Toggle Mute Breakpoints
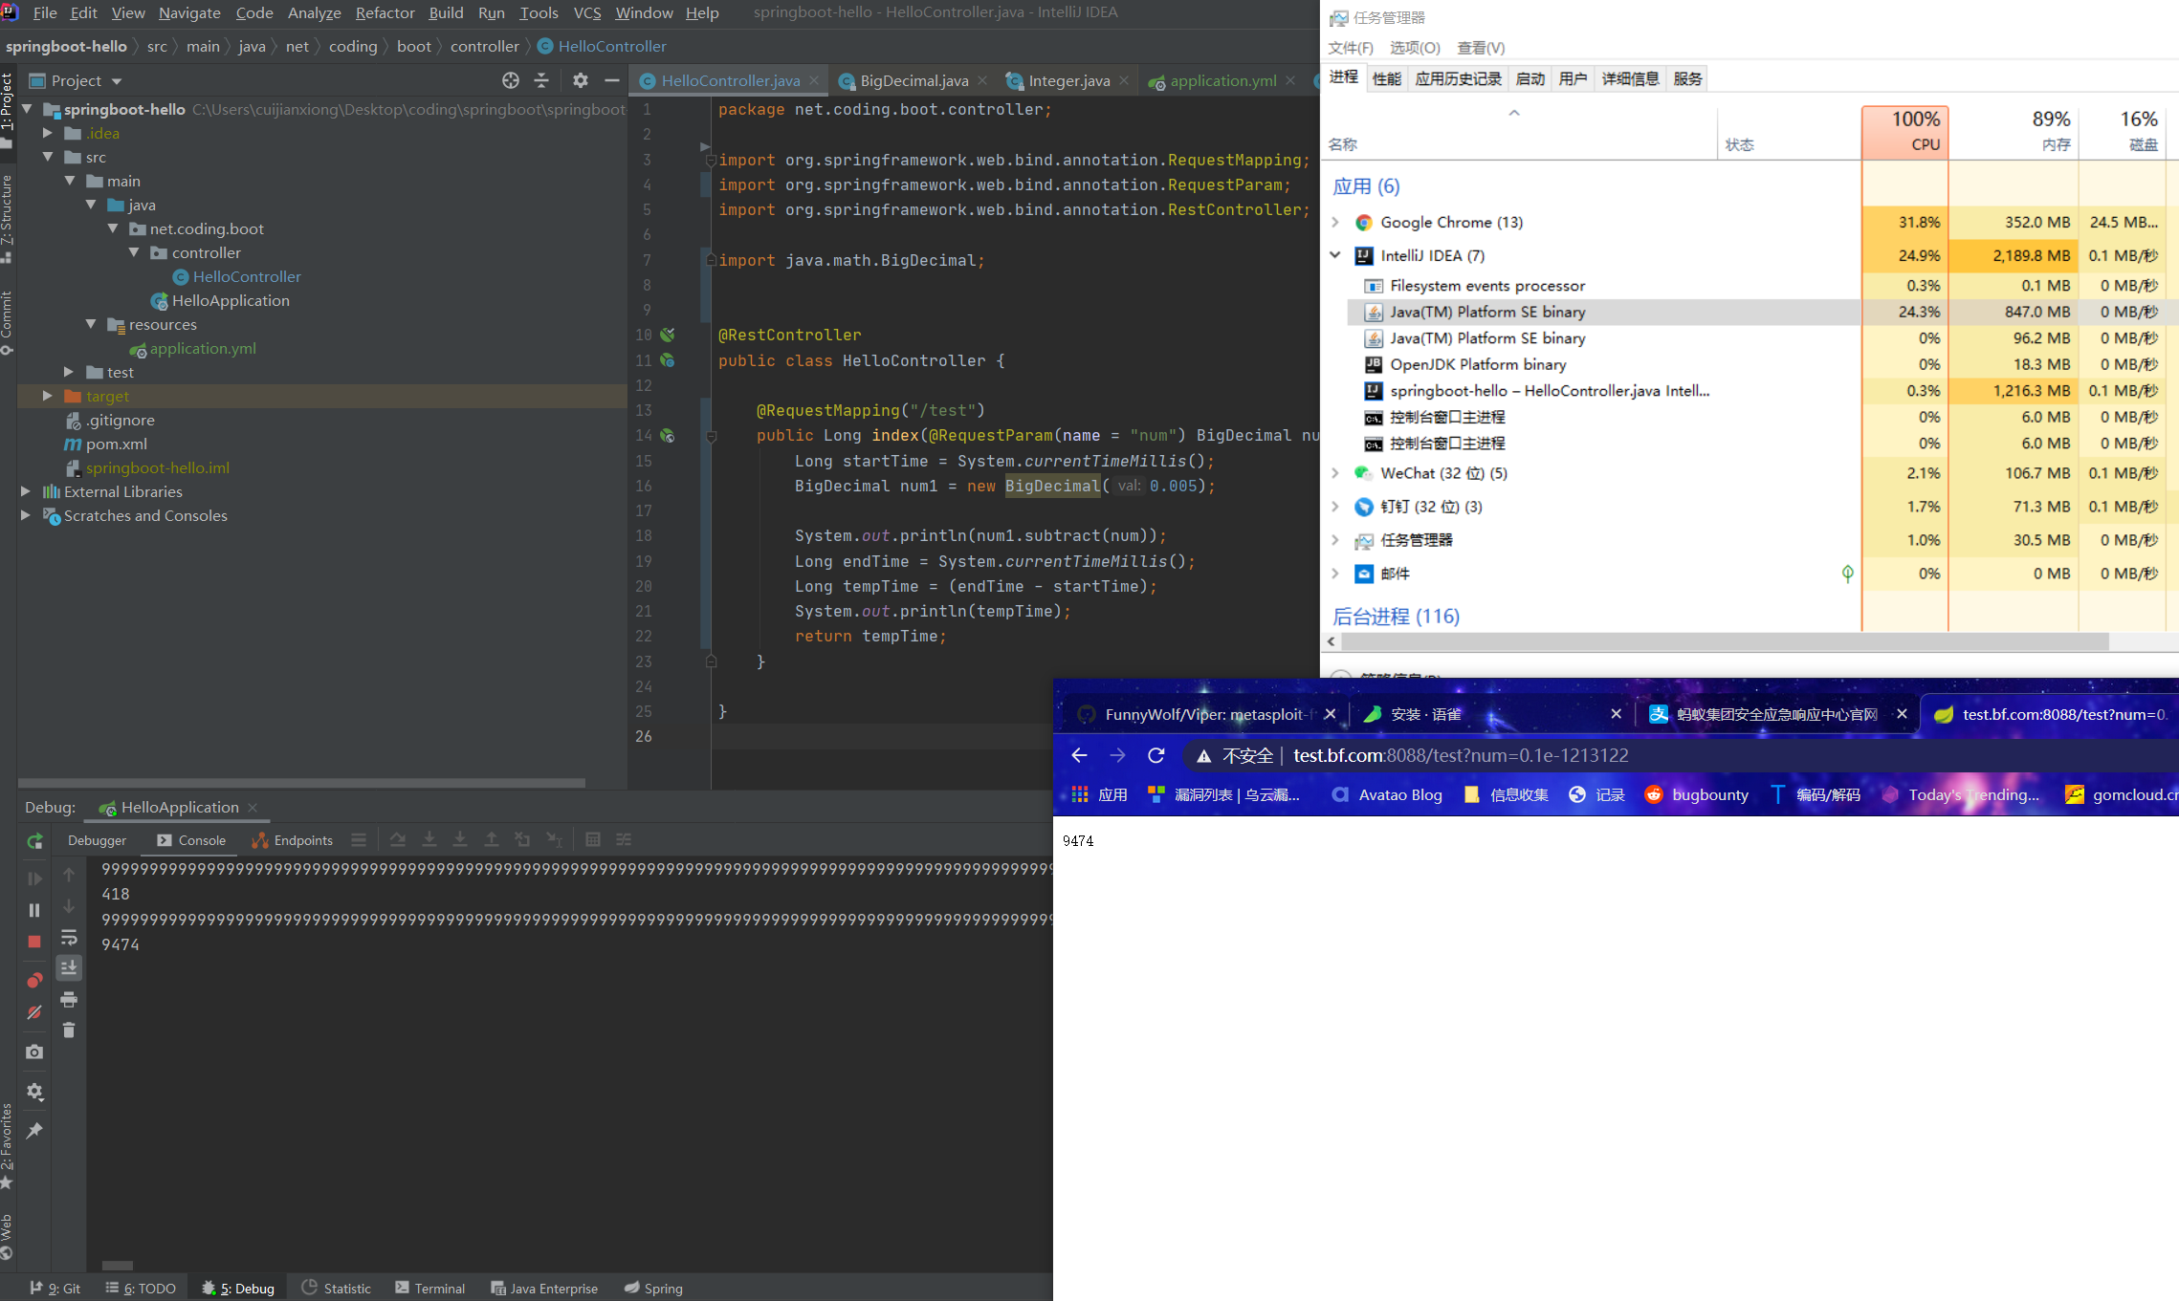2179x1301 pixels. [34, 1012]
